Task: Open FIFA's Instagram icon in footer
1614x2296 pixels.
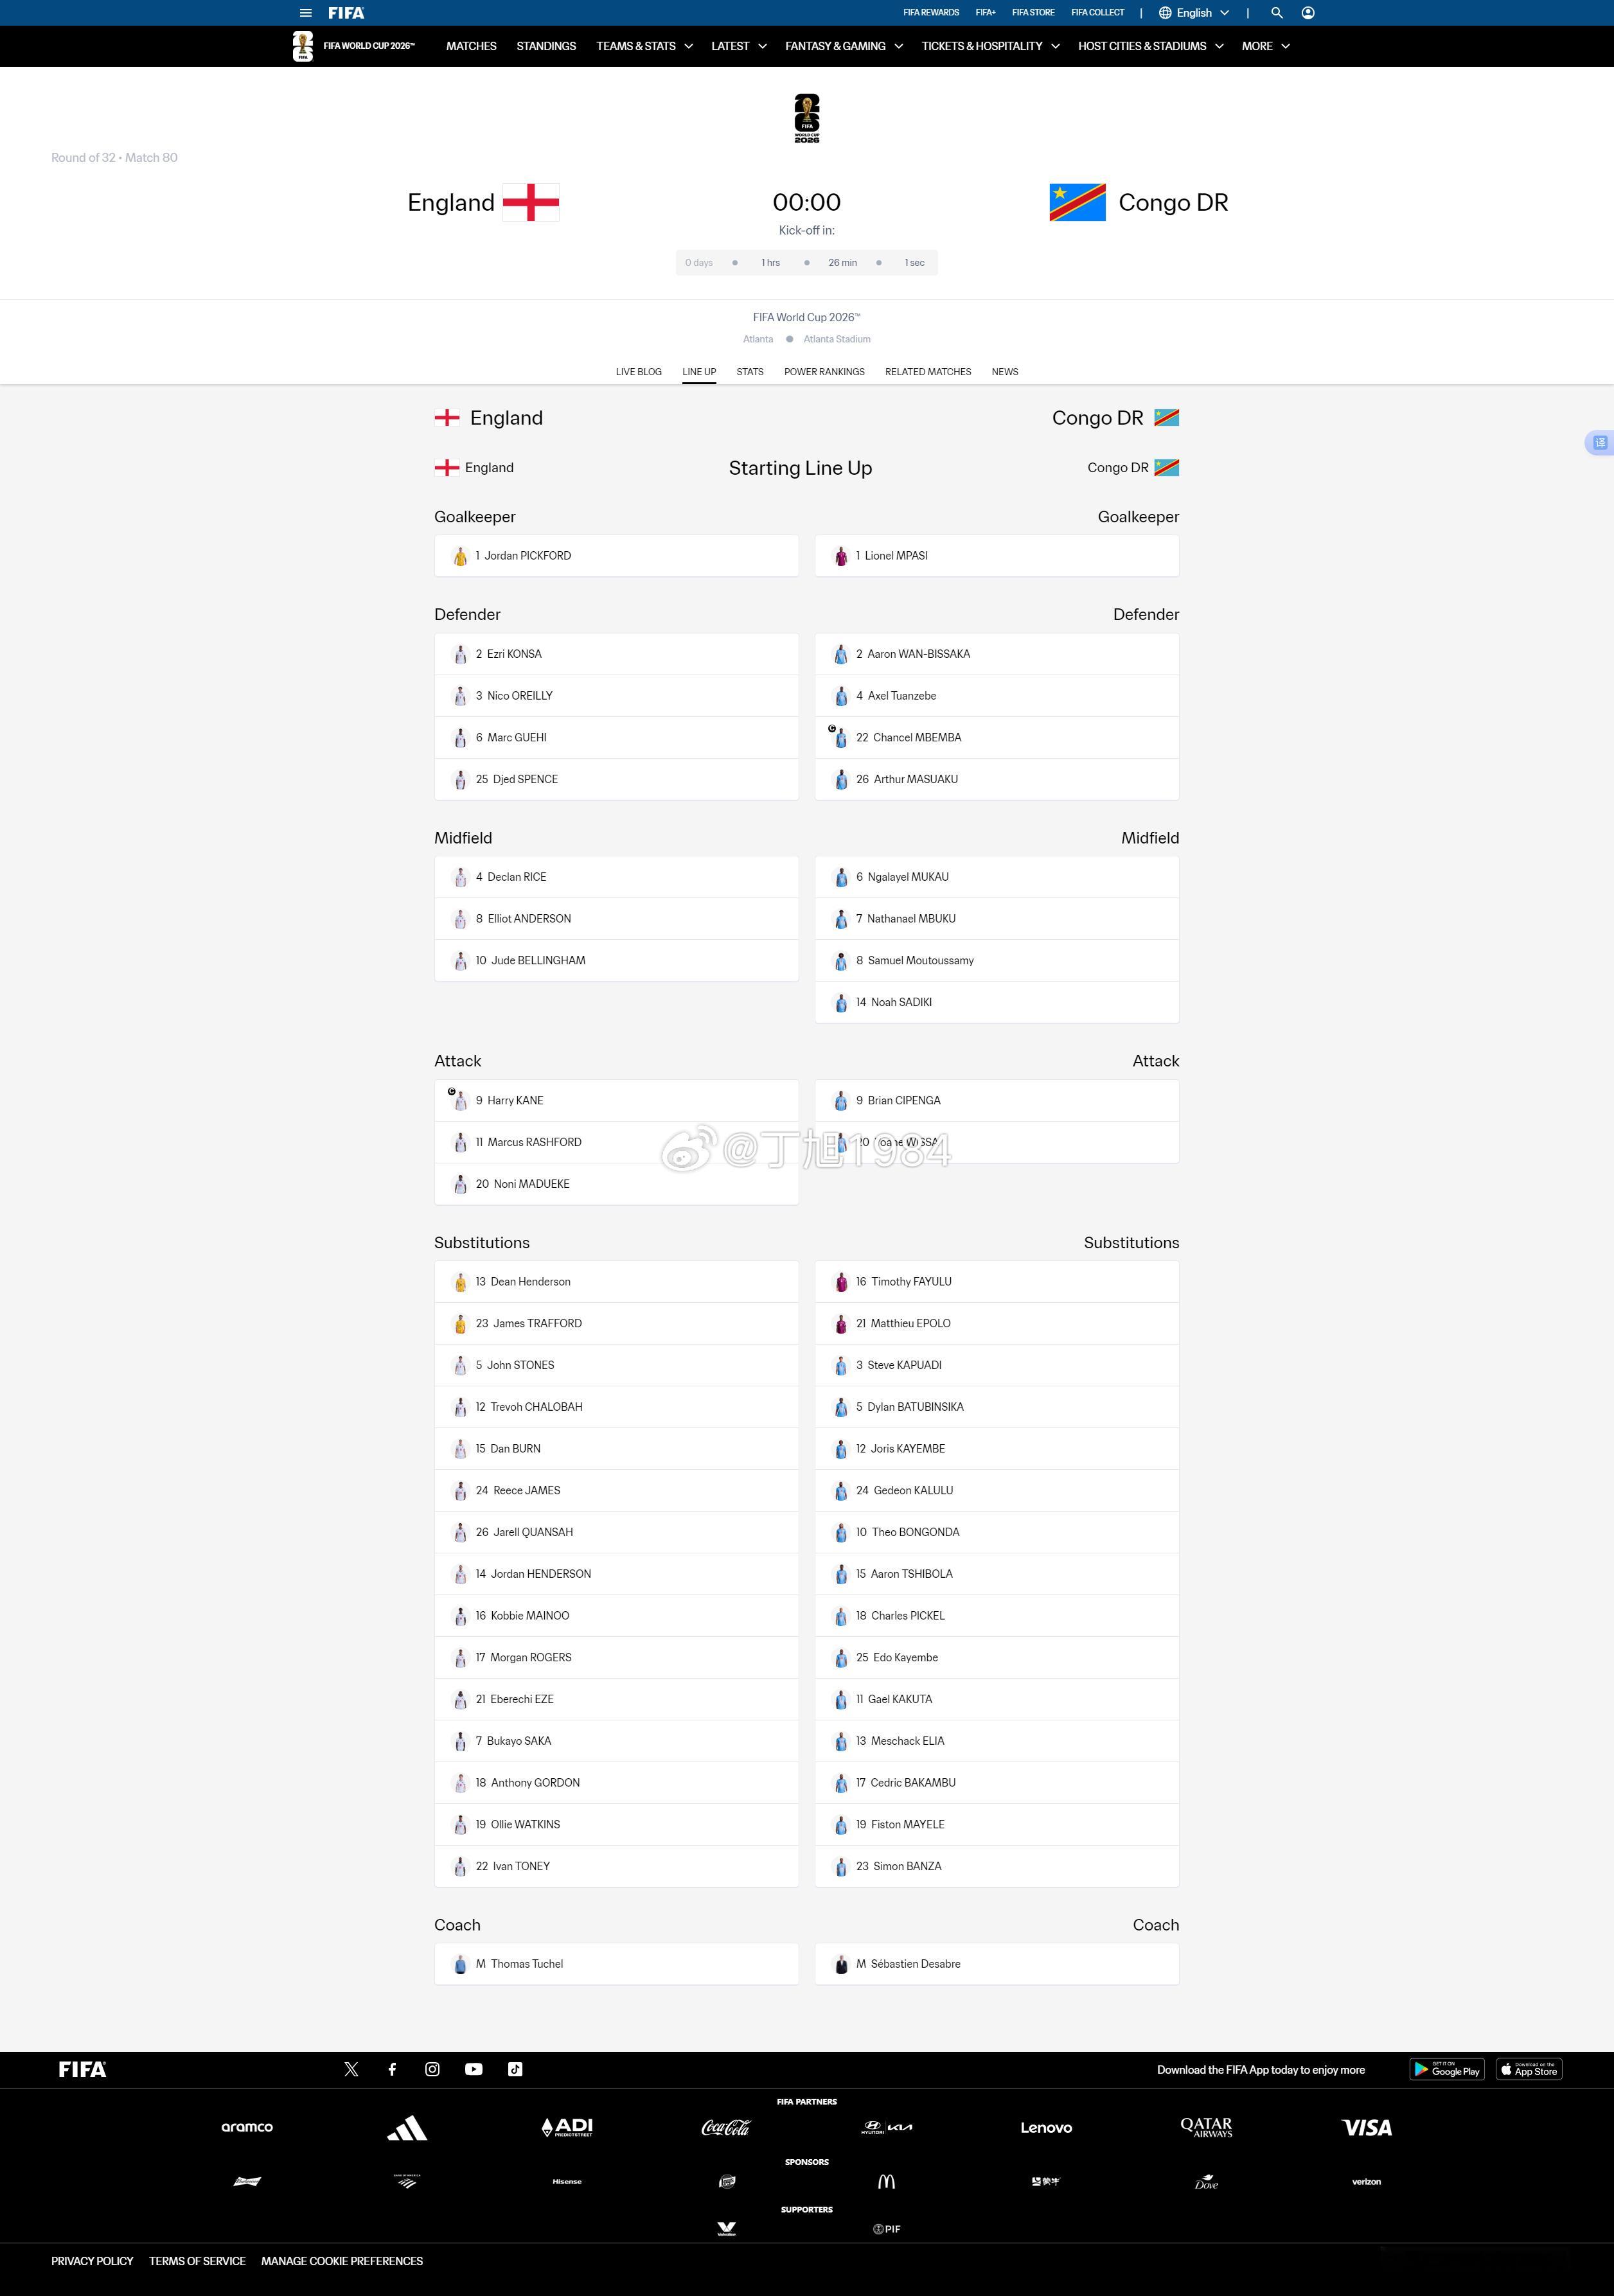Action: tap(432, 2069)
